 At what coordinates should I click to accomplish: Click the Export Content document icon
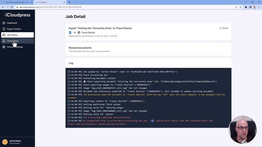(4, 29)
